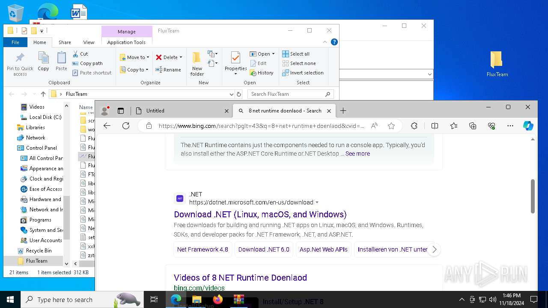548x308 pixels.
Task: Open Edge extensions puzzle icon
Action: tap(414, 126)
